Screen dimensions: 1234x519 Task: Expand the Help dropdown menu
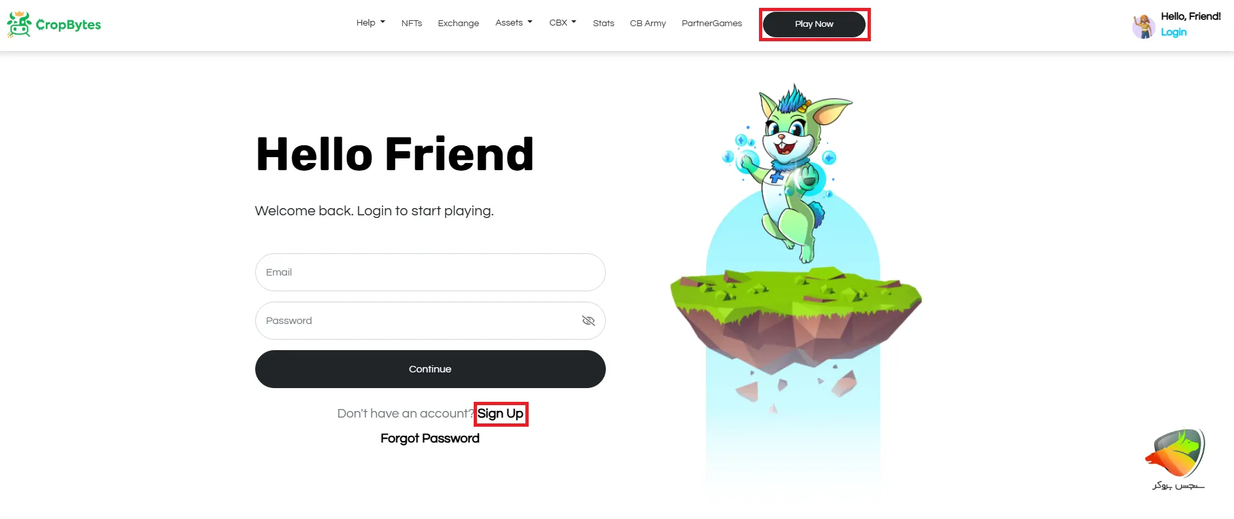click(370, 23)
